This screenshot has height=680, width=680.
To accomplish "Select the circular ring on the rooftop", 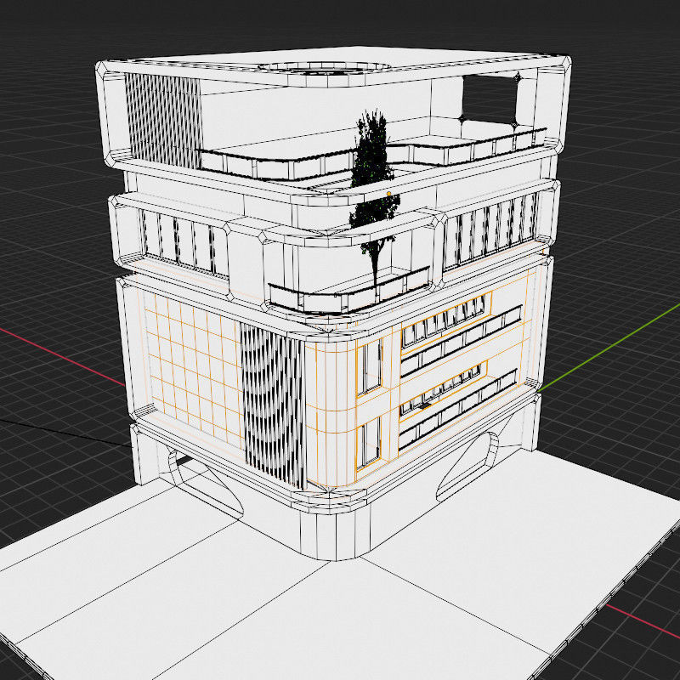I will (x=325, y=67).
